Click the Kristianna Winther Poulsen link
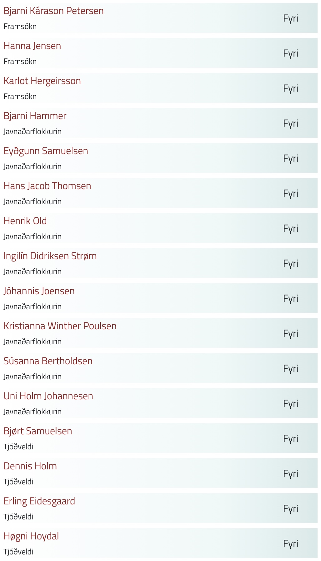Viewport: 321px width, 561px height. click(x=60, y=326)
